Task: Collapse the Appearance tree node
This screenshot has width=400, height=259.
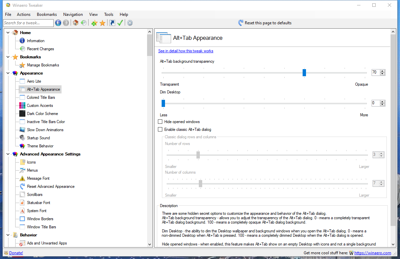Action: 8,73
